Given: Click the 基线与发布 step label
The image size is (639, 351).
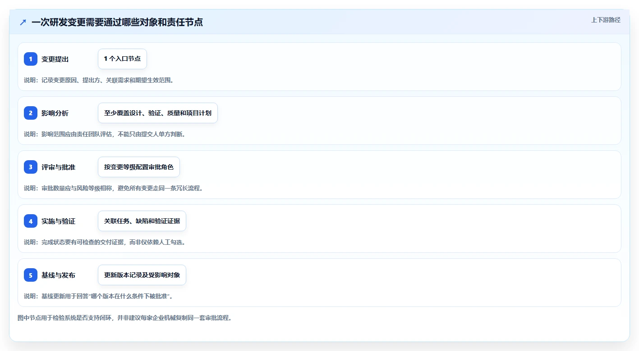Looking at the screenshot, I should (59, 275).
